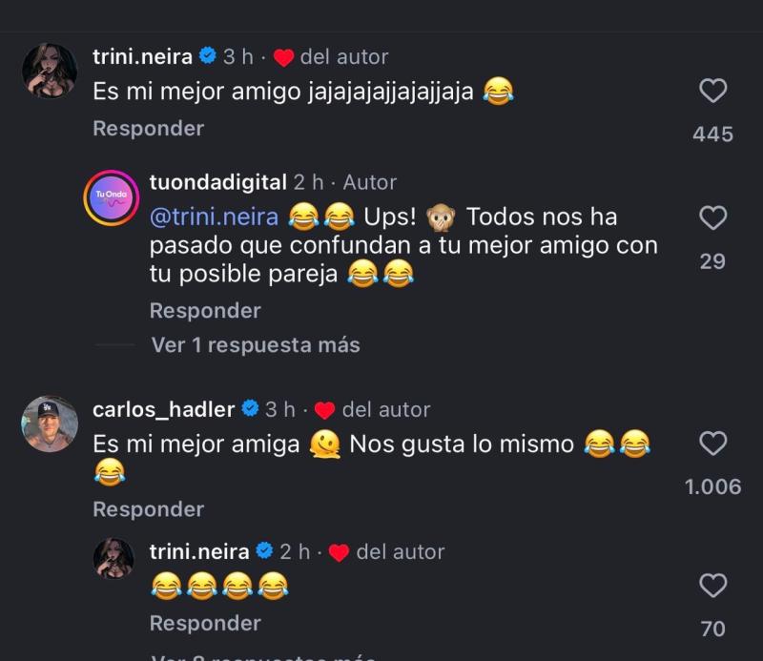Viewport: 763px width, 661px height.
Task: Expand 'Ver 8 respuestas más' at bottom
Action: coord(258,656)
